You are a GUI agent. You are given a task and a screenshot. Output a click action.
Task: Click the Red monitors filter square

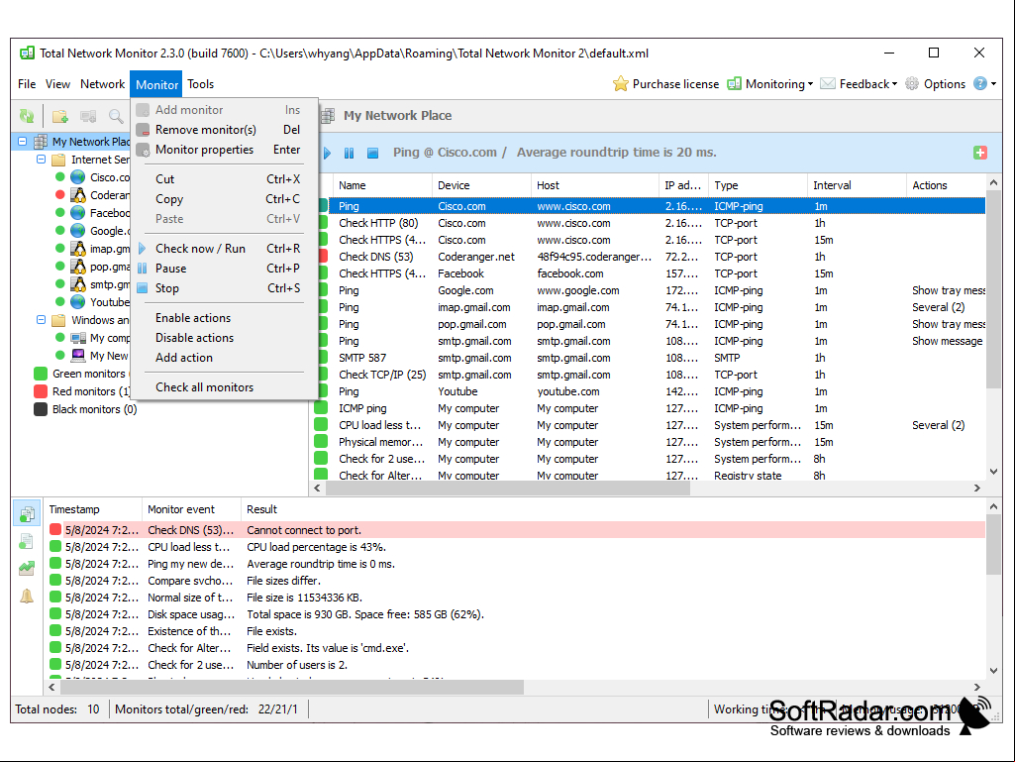pos(41,391)
